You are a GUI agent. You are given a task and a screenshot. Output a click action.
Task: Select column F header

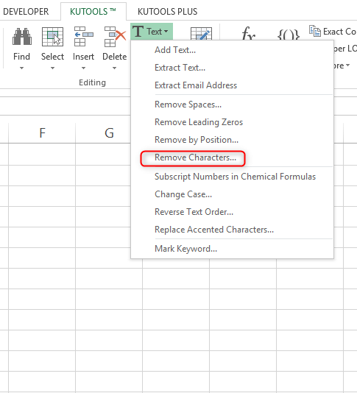[42, 132]
